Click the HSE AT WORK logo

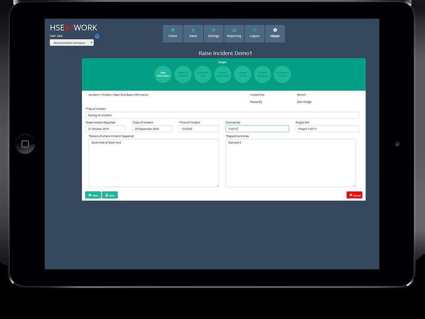(73, 28)
